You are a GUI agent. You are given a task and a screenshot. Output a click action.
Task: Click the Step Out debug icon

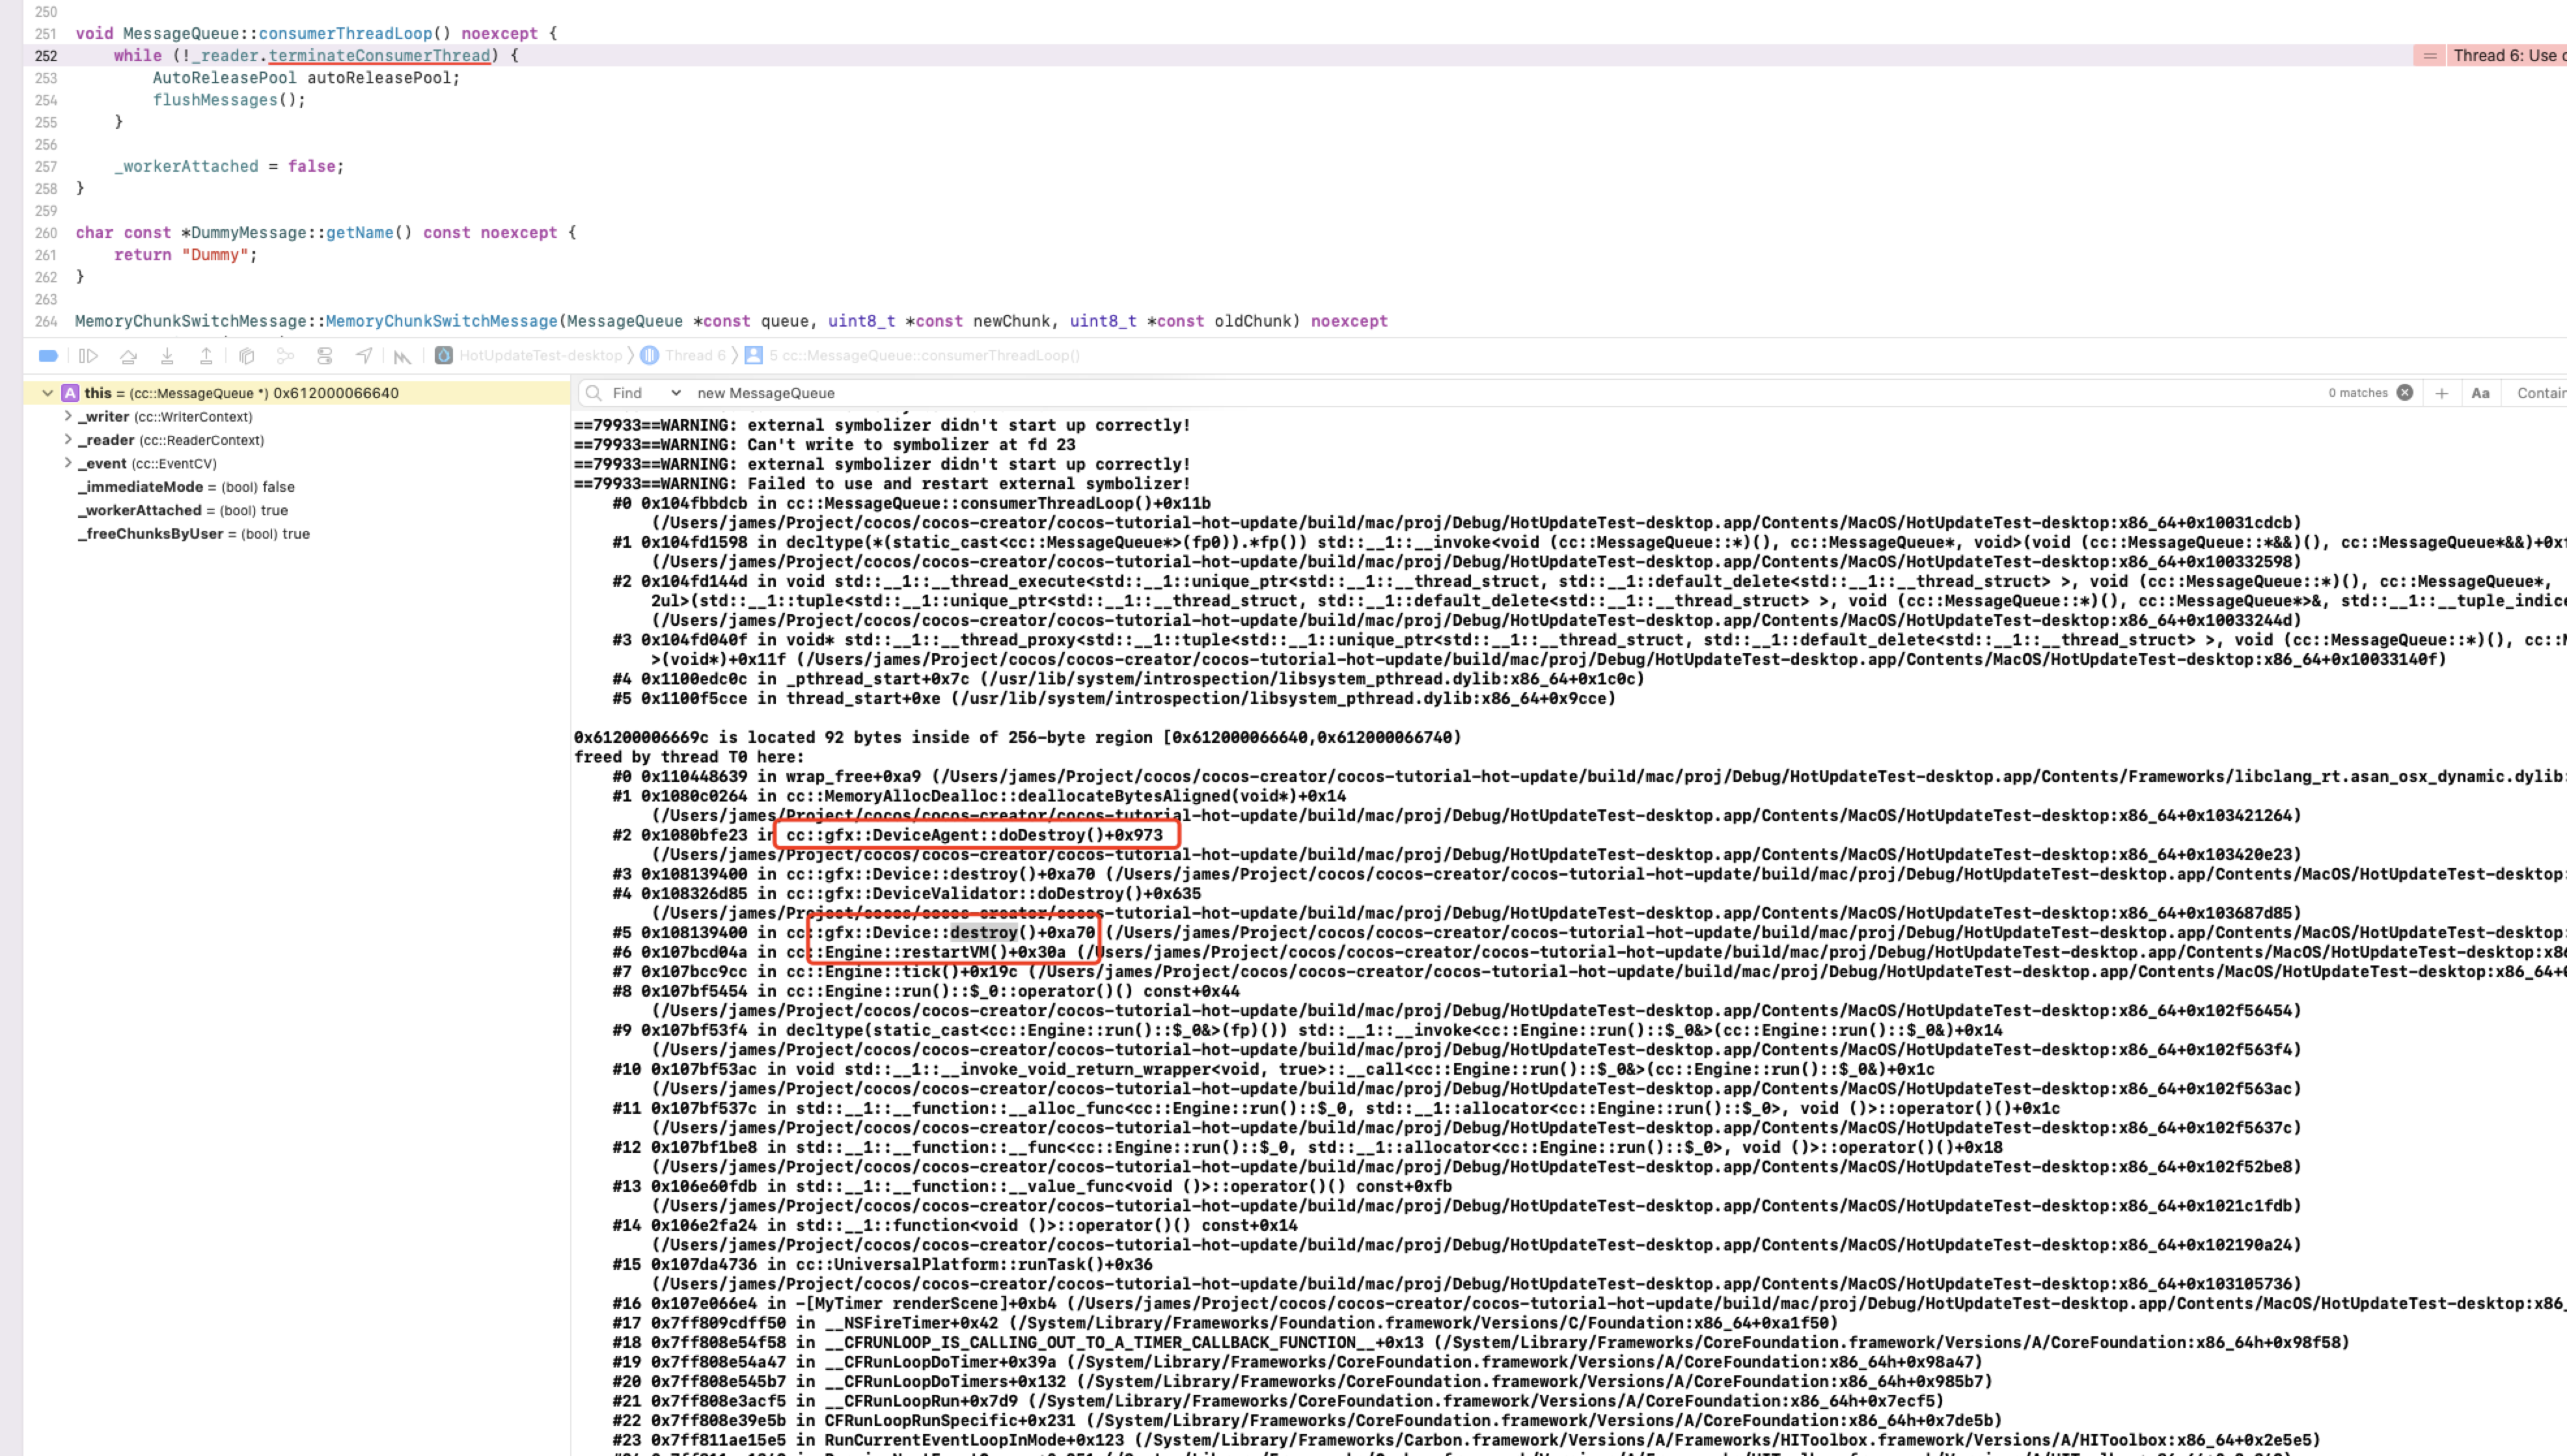[206, 355]
